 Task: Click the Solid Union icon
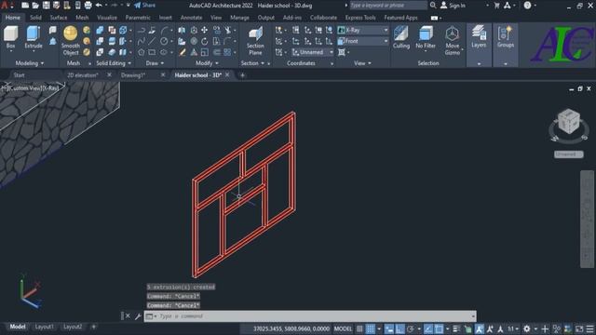coord(100,30)
